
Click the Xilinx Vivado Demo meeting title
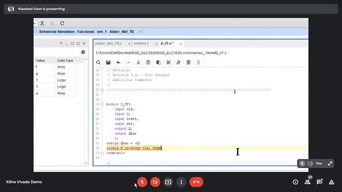[x=24, y=182]
